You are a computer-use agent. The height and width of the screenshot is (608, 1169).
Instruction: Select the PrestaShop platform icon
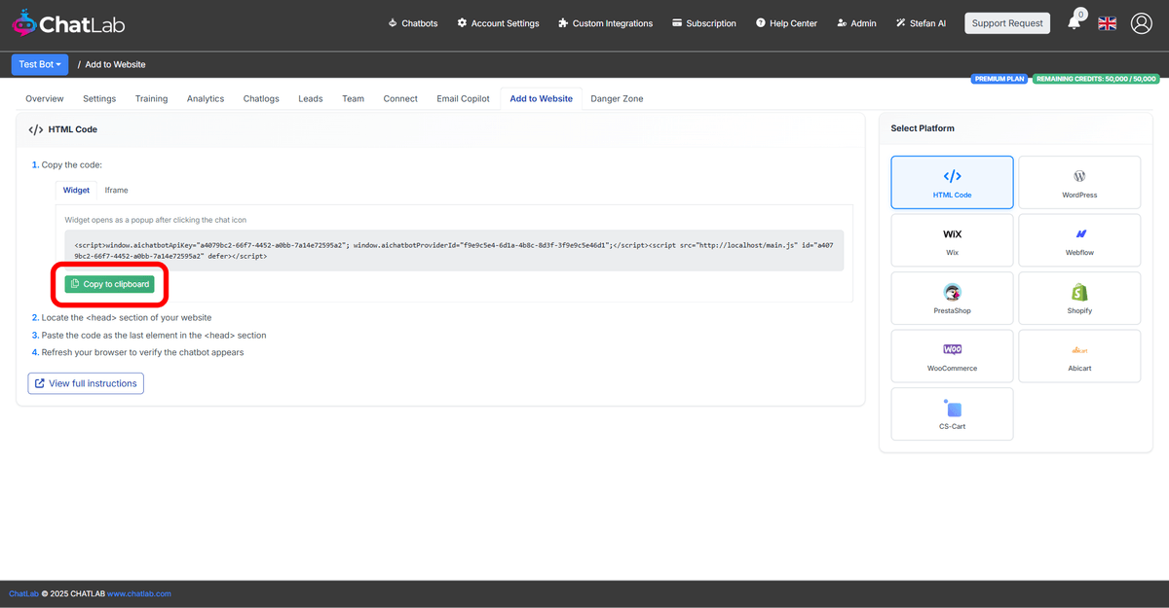pos(952,298)
